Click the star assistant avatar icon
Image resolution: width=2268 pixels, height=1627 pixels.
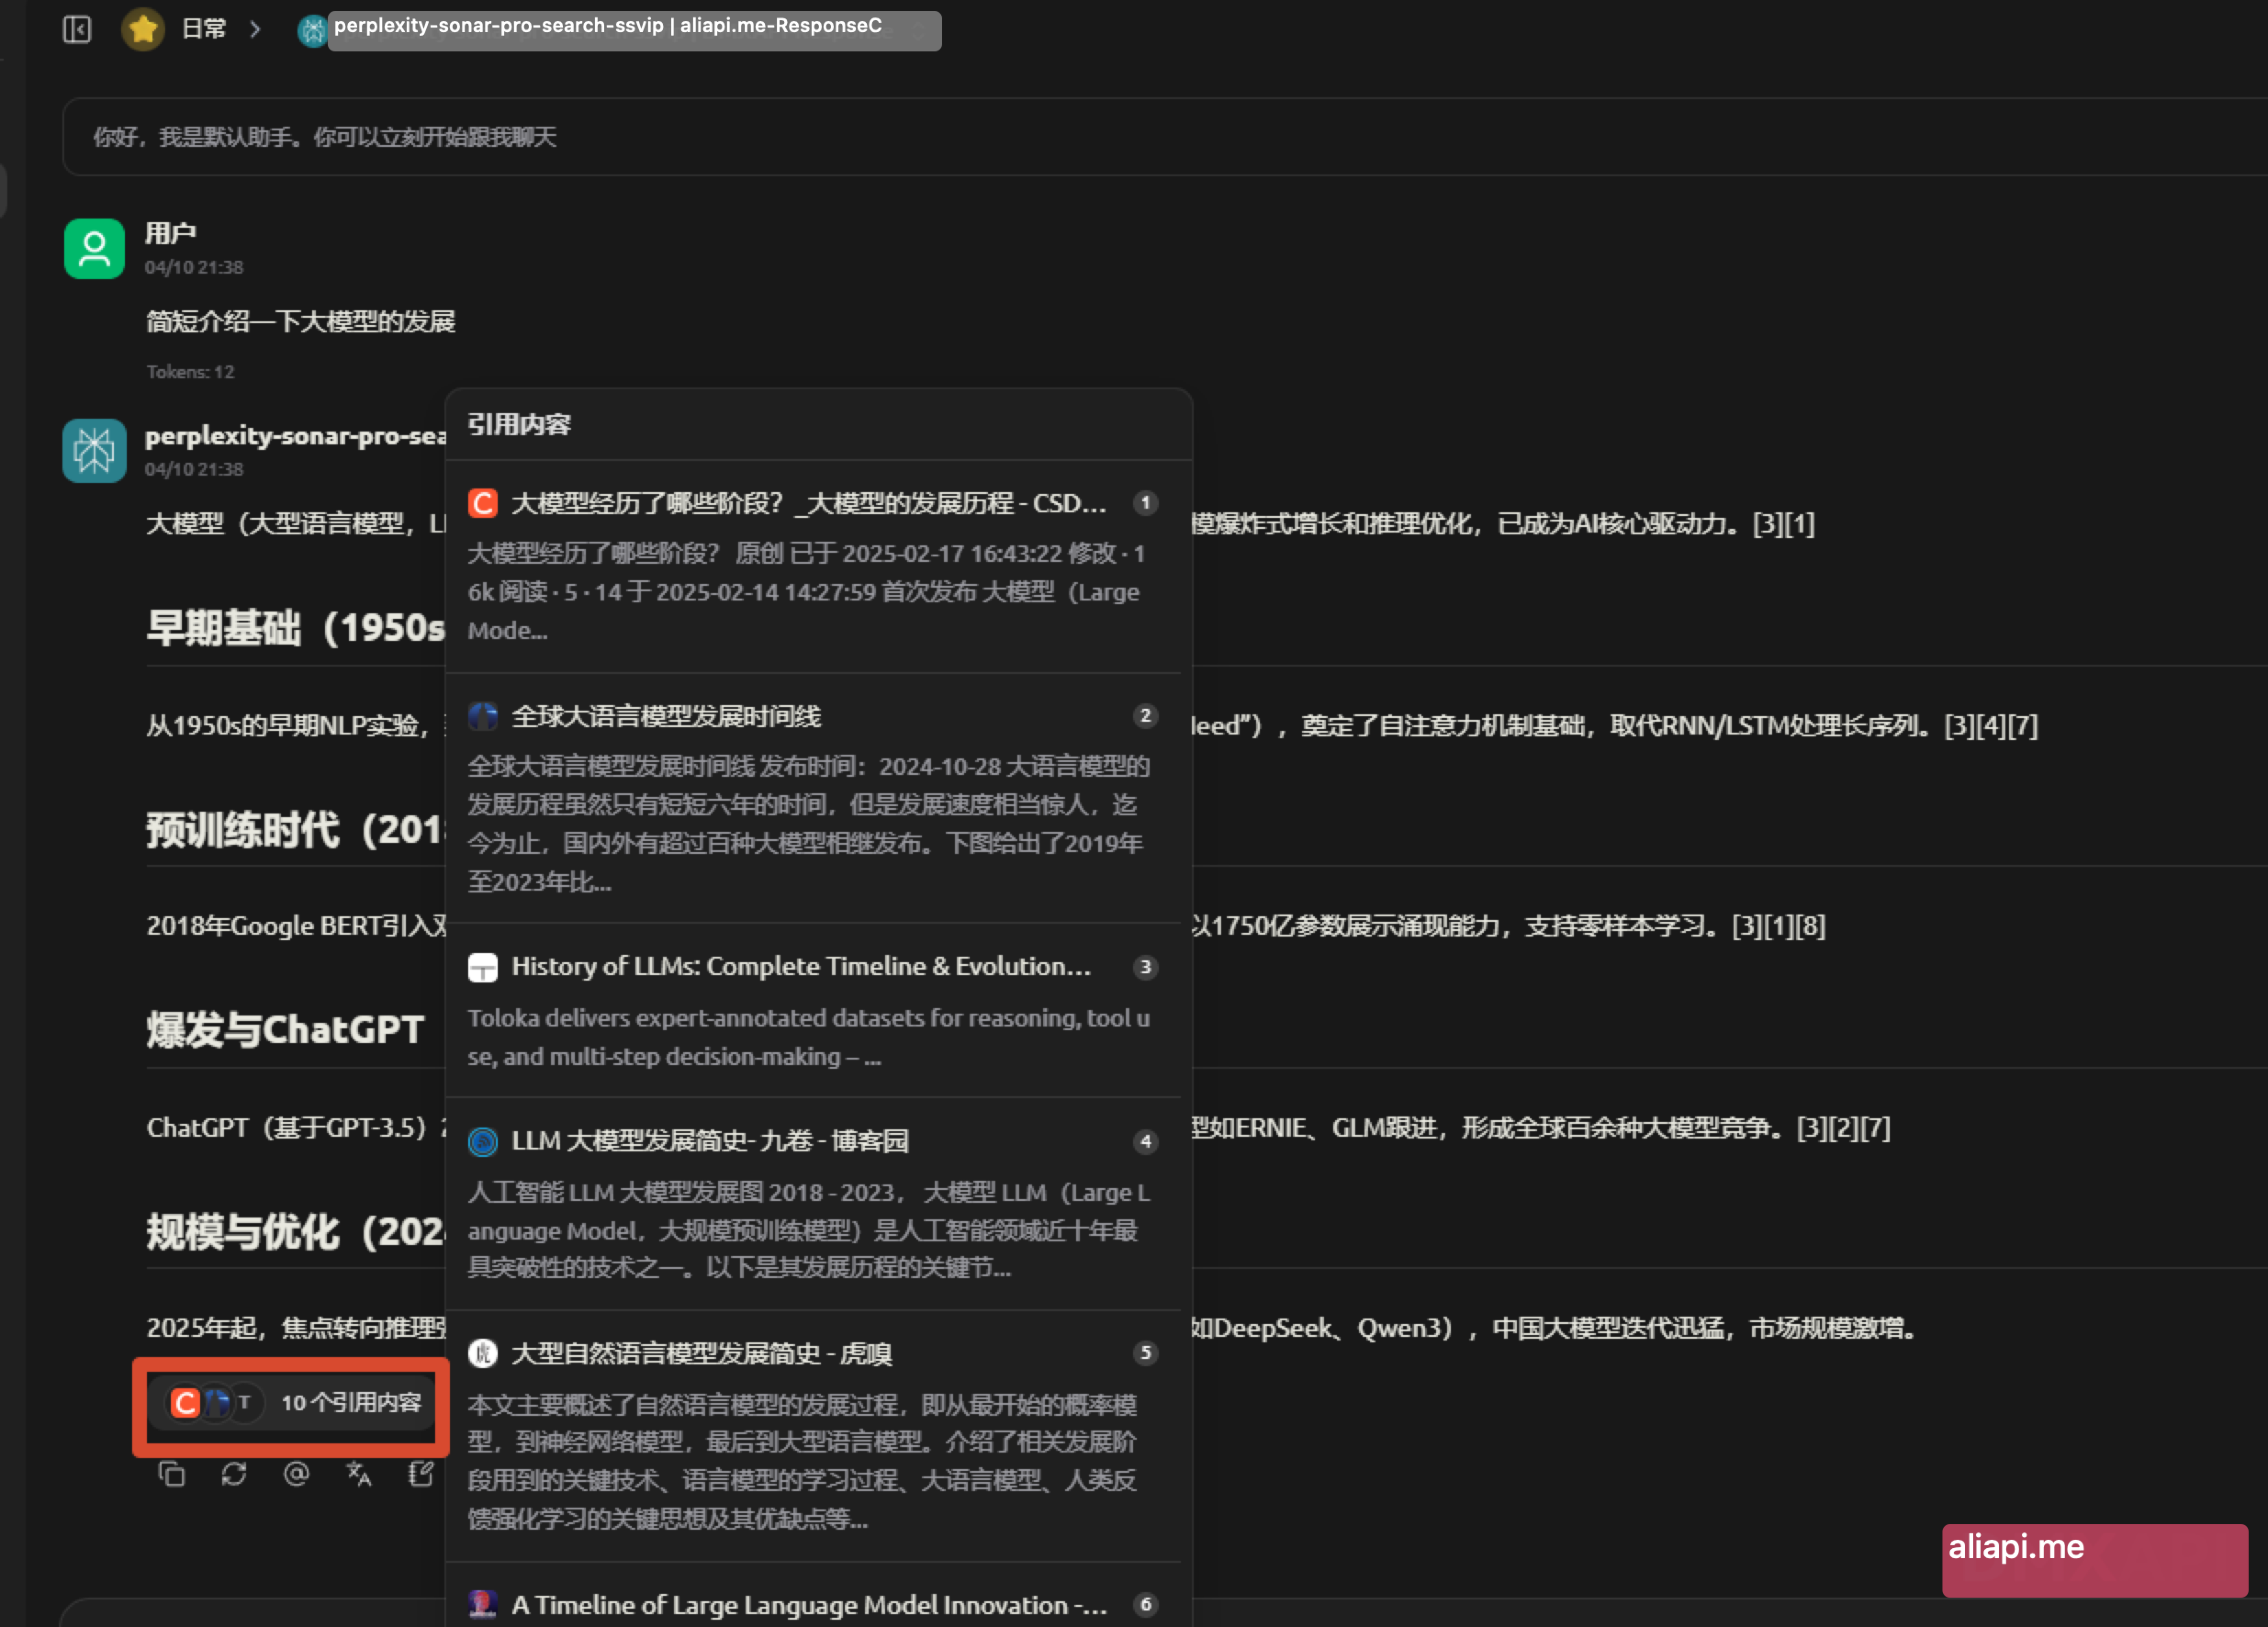[143, 29]
